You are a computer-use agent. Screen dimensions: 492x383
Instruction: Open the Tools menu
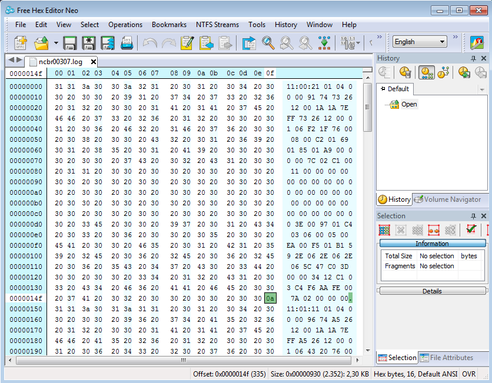257,25
